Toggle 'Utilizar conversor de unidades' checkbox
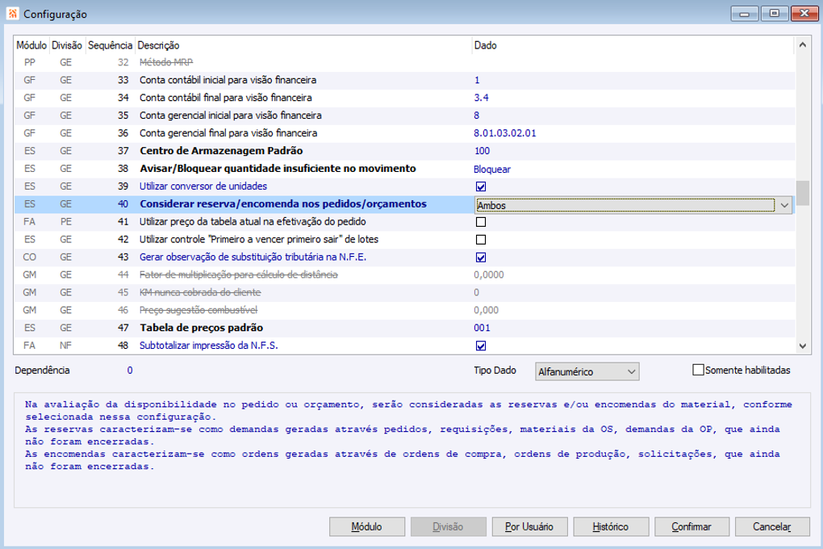 click(x=480, y=186)
